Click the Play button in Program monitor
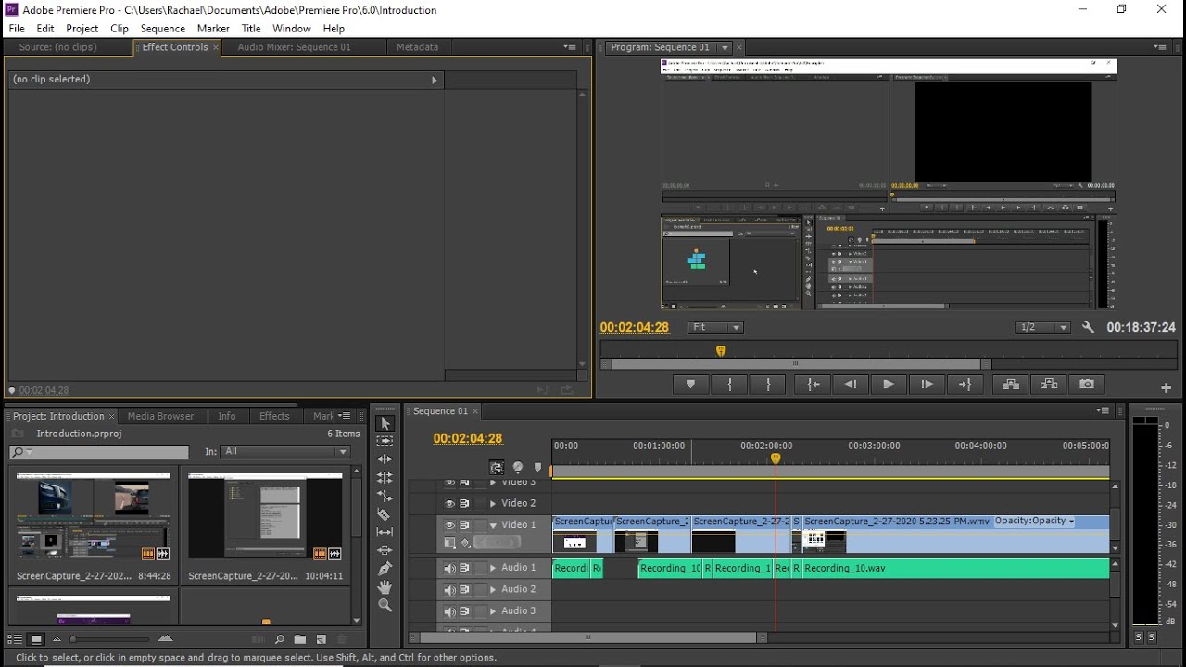Viewport: 1186px width, 667px height. click(x=889, y=384)
